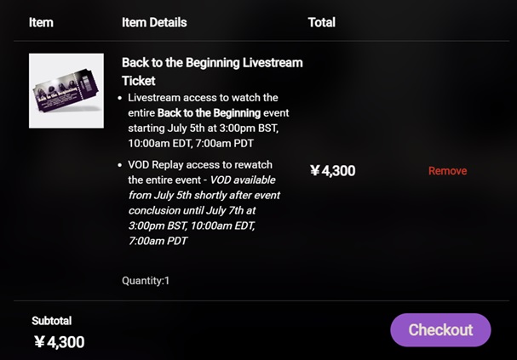Click the bullet before VOD Replay access
517x360 pixels.
click(118, 166)
